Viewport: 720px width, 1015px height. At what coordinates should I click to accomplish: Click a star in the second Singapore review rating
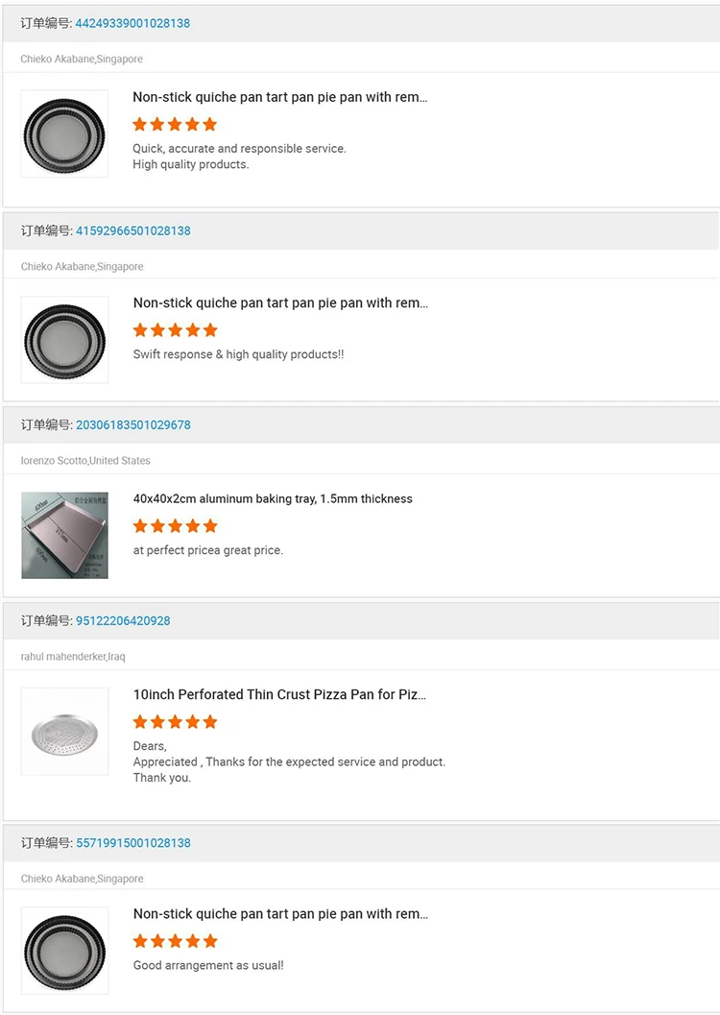175,329
